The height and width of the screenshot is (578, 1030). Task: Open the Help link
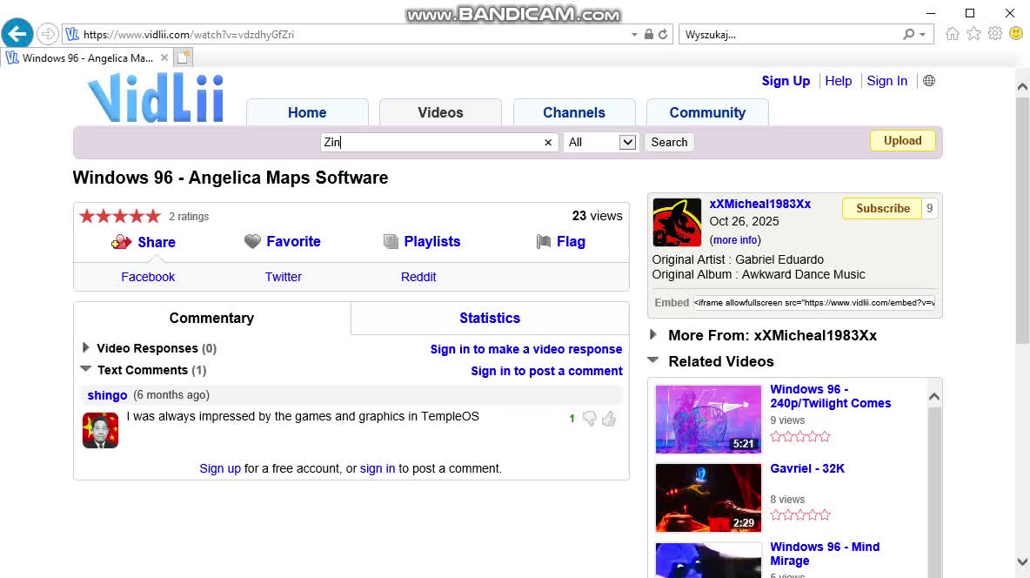(839, 81)
